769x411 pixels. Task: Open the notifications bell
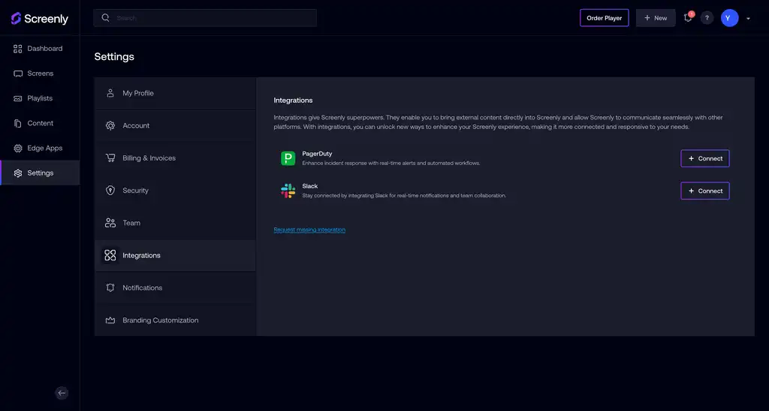pyautogui.click(x=688, y=18)
